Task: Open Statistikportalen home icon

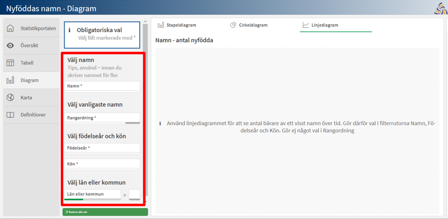Action: 11,28
